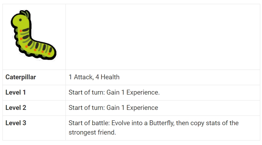Viewport: 262px width, 145px height.
Task: Click the caterpillar's tail end
Action: [52, 53]
